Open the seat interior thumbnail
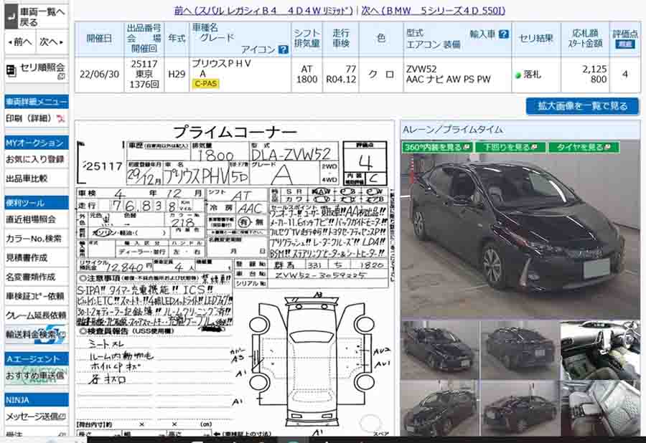The height and width of the screenshot is (443, 646). [600, 408]
